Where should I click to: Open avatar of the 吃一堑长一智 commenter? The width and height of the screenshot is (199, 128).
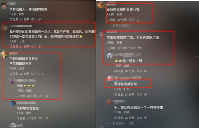(110, 56)
